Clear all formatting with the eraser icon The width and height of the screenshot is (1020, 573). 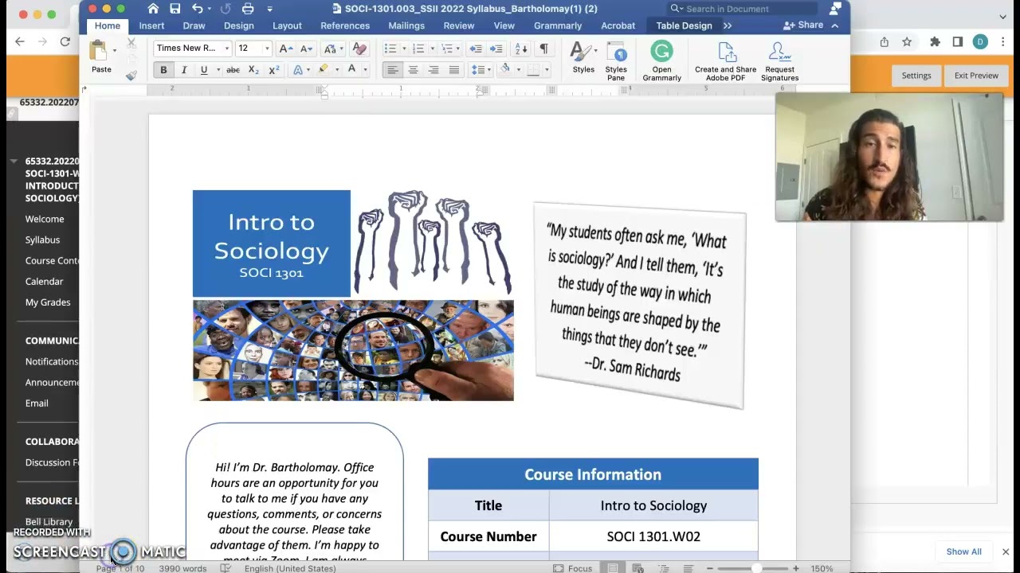[359, 49]
